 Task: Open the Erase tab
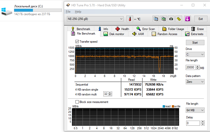(197, 29)
